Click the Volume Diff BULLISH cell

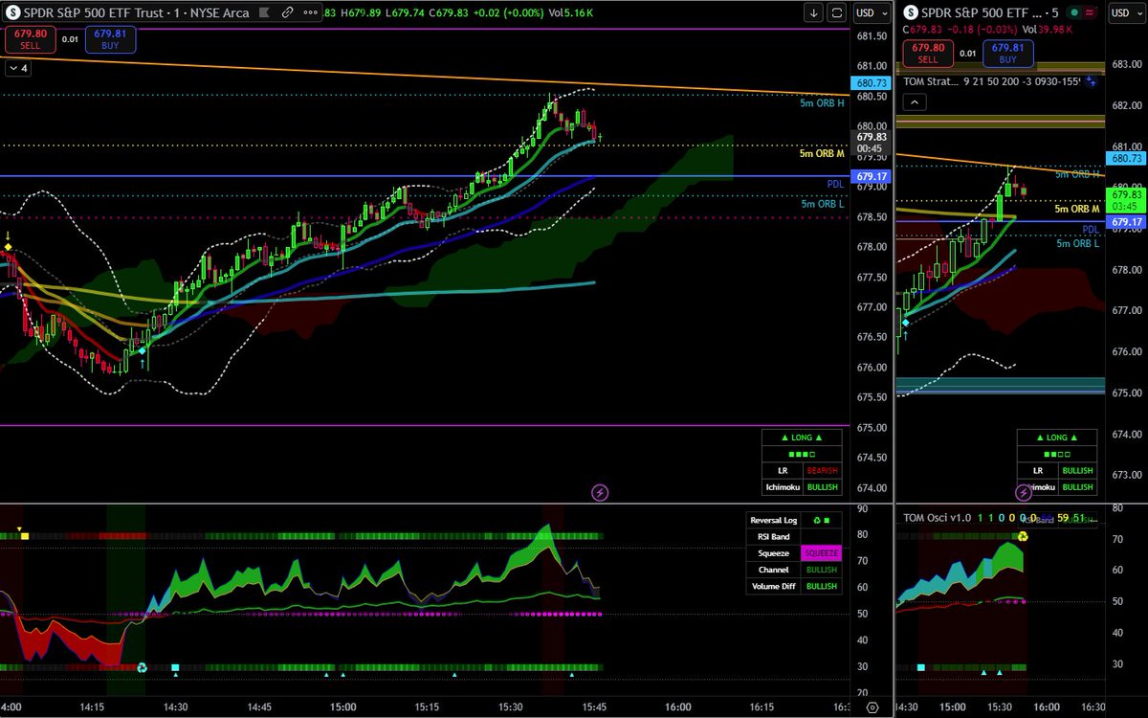click(820, 586)
